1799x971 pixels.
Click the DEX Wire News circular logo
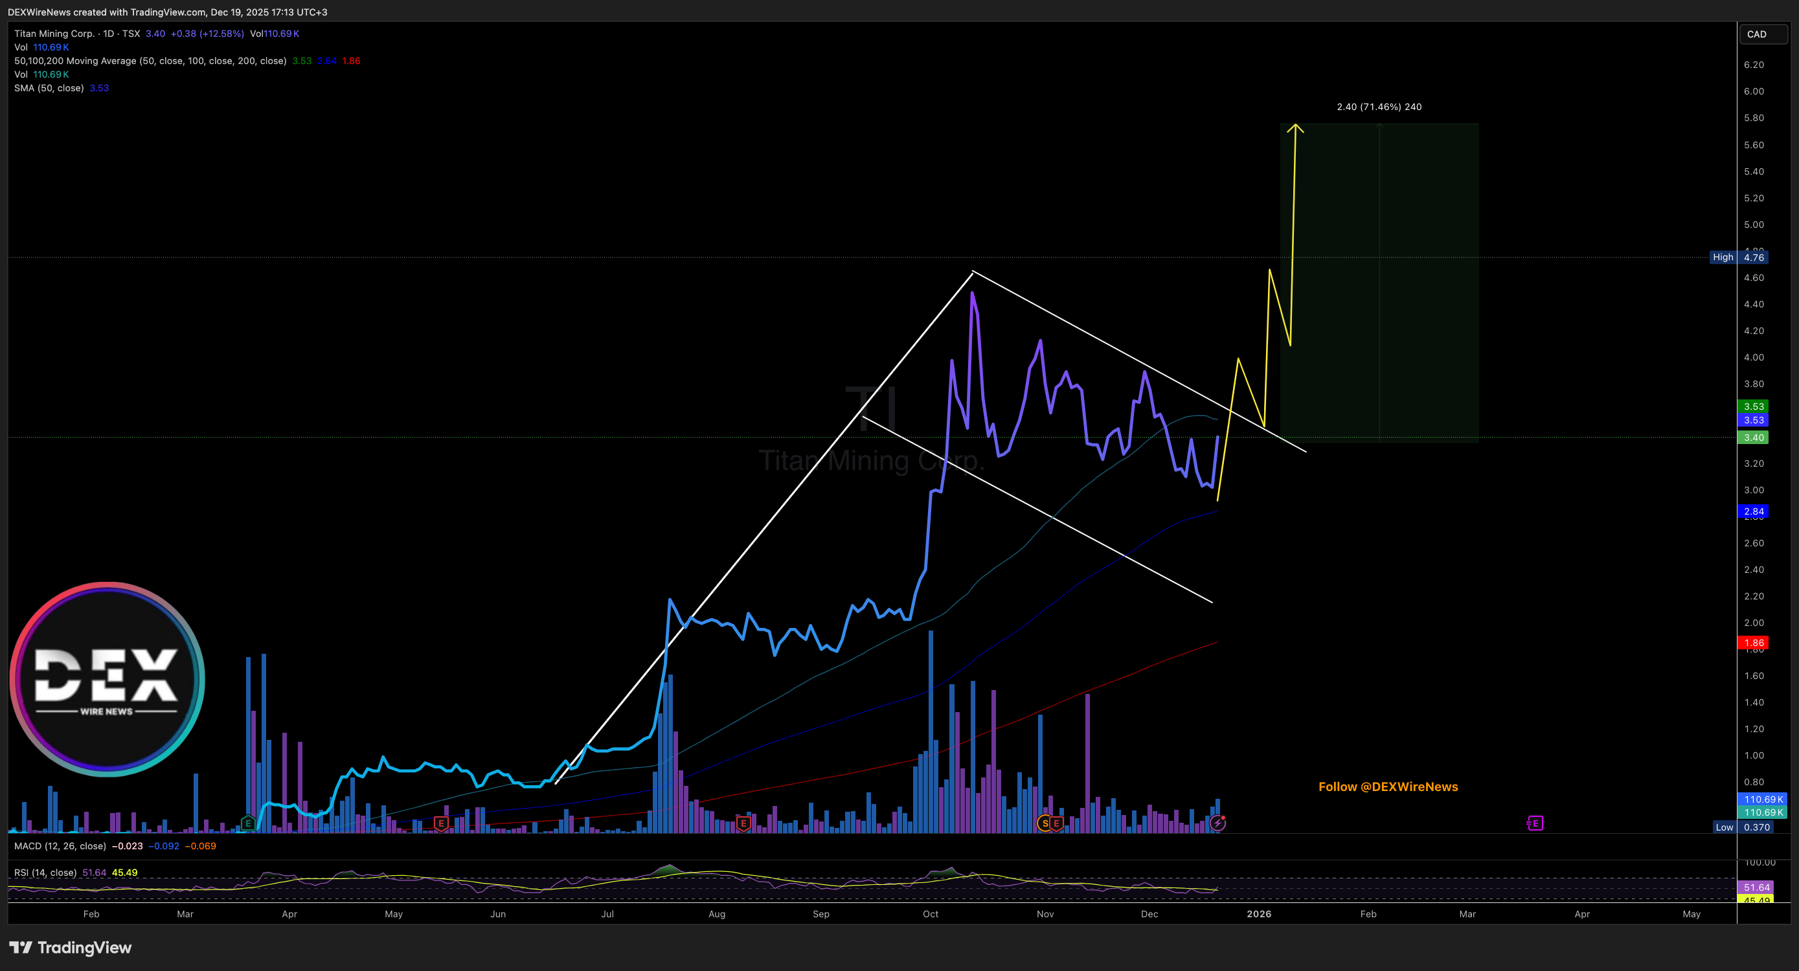pyautogui.click(x=107, y=678)
